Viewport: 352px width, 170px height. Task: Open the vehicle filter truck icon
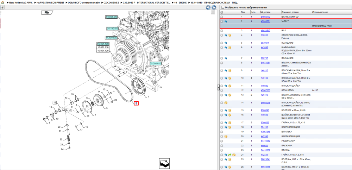(x=47, y=13)
